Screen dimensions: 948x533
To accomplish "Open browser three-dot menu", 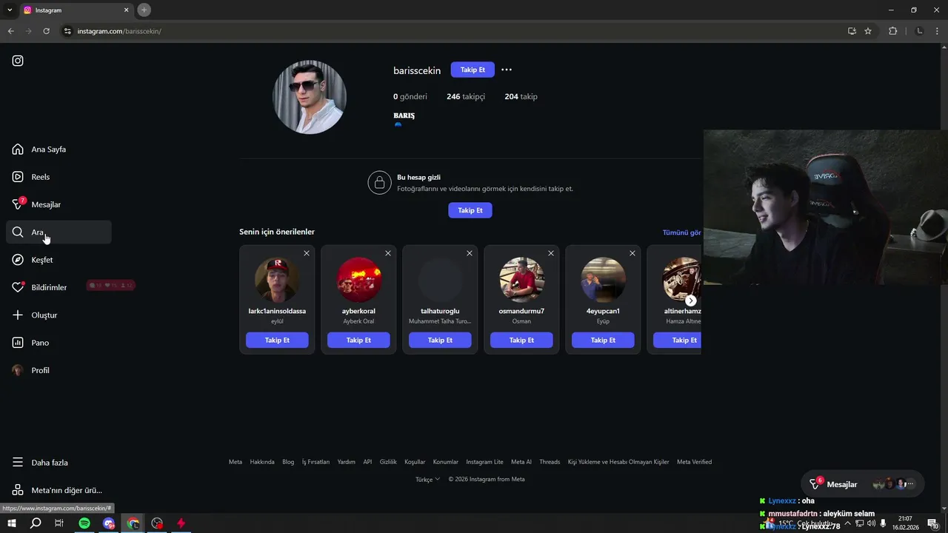I will [938, 31].
